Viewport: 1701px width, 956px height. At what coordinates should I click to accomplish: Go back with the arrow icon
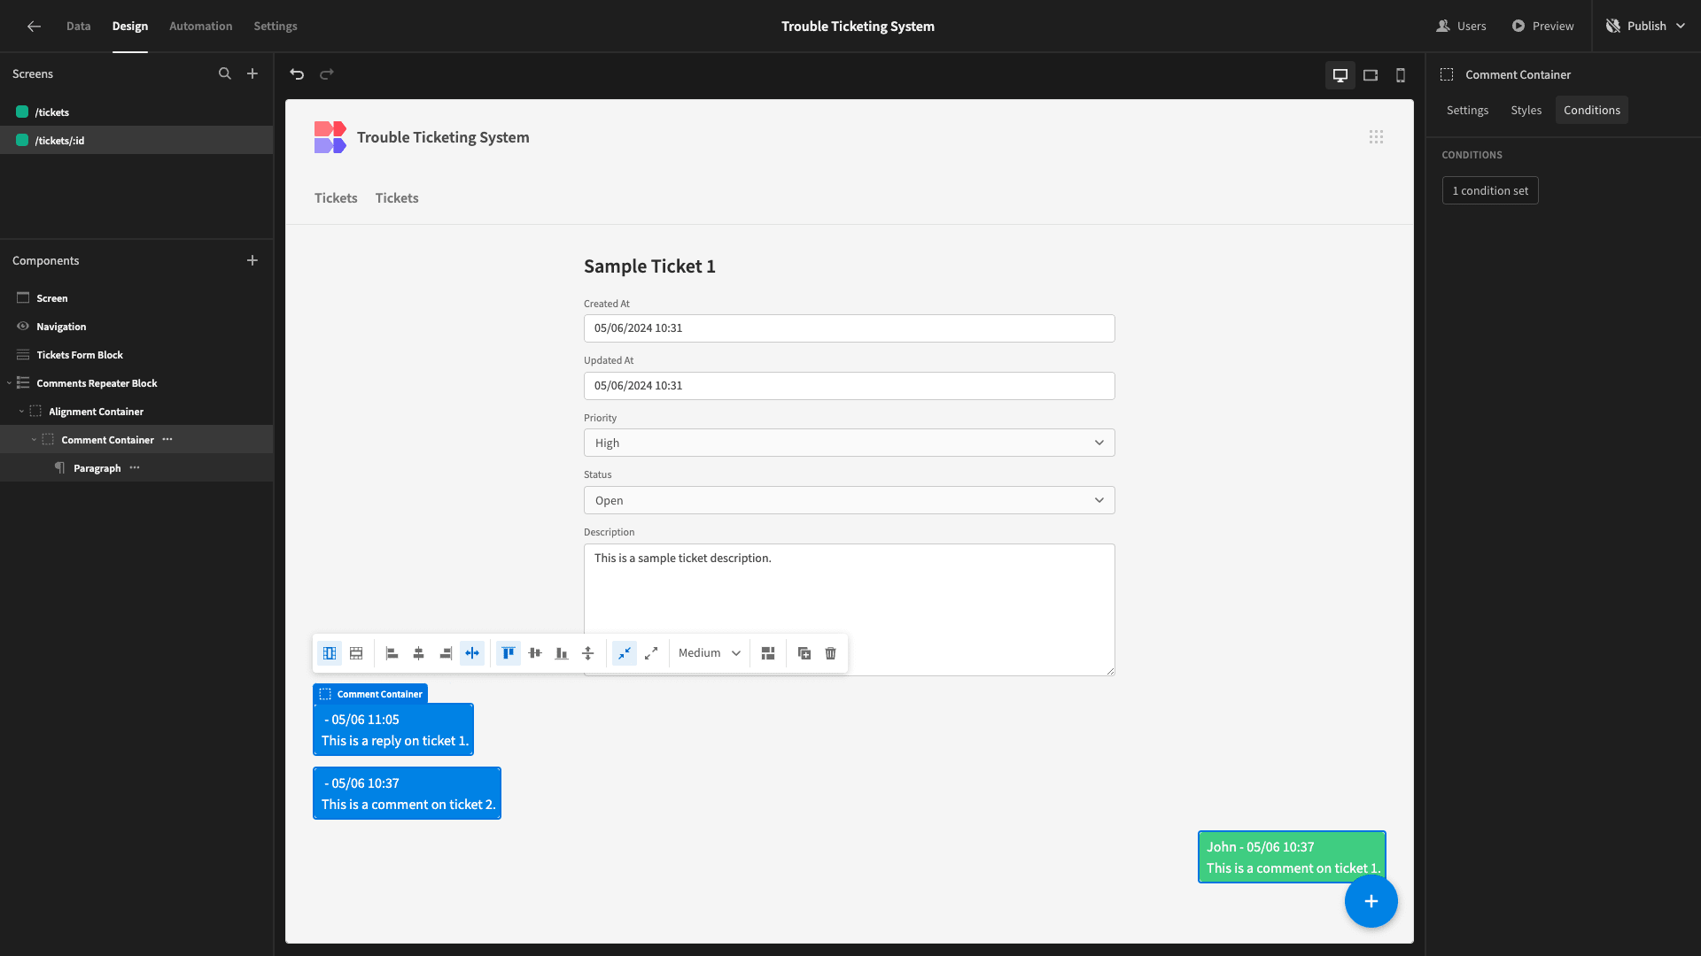pos(34,27)
